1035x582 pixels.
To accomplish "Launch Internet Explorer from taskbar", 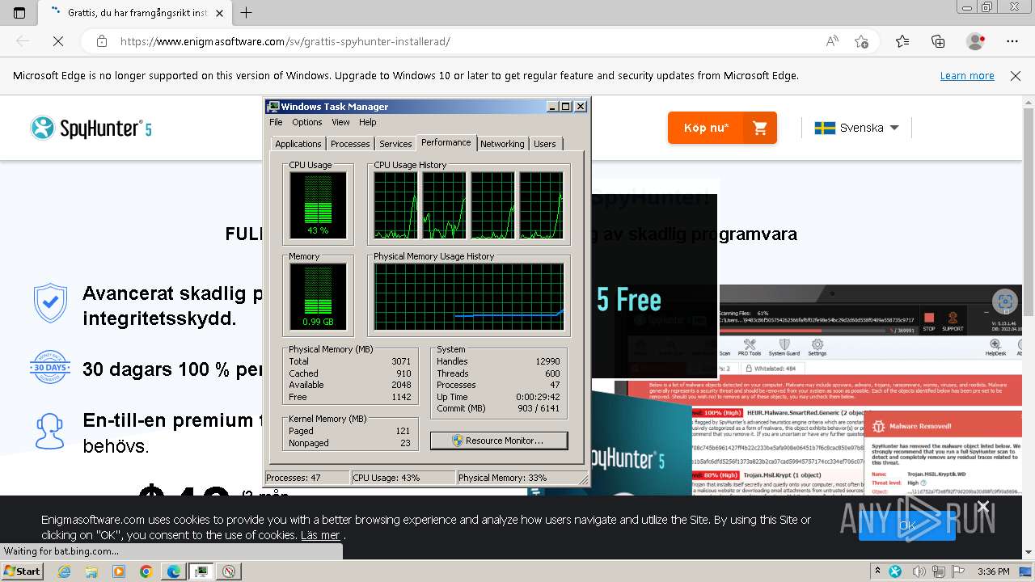I will [x=65, y=571].
